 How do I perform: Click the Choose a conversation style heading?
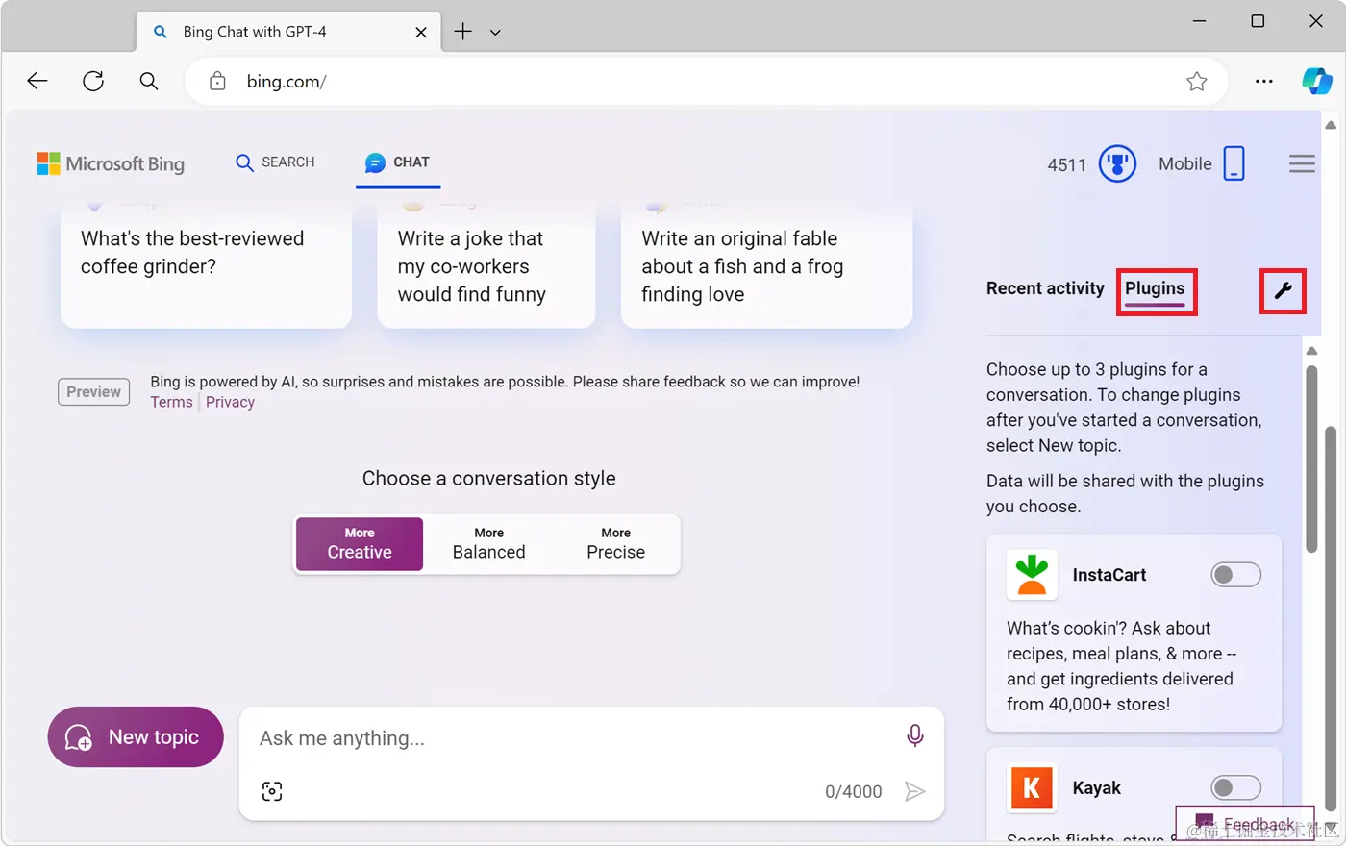[x=488, y=478]
